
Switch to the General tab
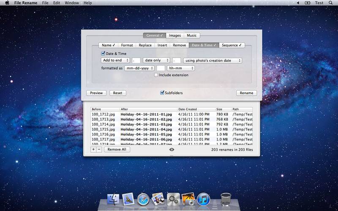155,35
